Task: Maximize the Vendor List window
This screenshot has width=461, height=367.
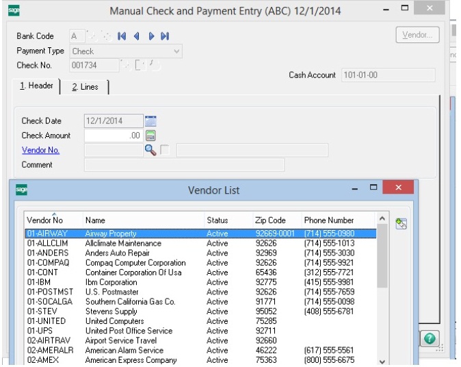Action: [x=373, y=187]
